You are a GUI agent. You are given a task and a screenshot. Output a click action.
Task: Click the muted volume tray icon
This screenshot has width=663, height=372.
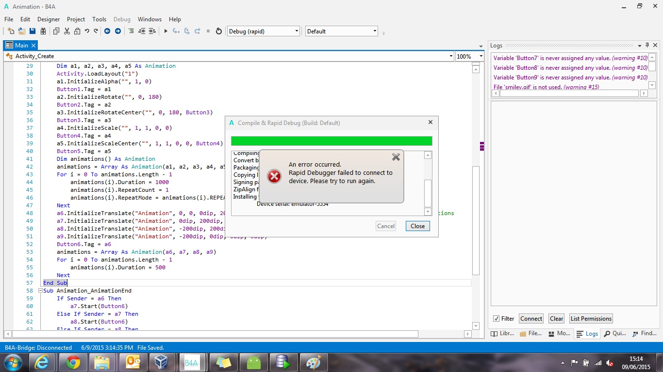tap(610, 363)
